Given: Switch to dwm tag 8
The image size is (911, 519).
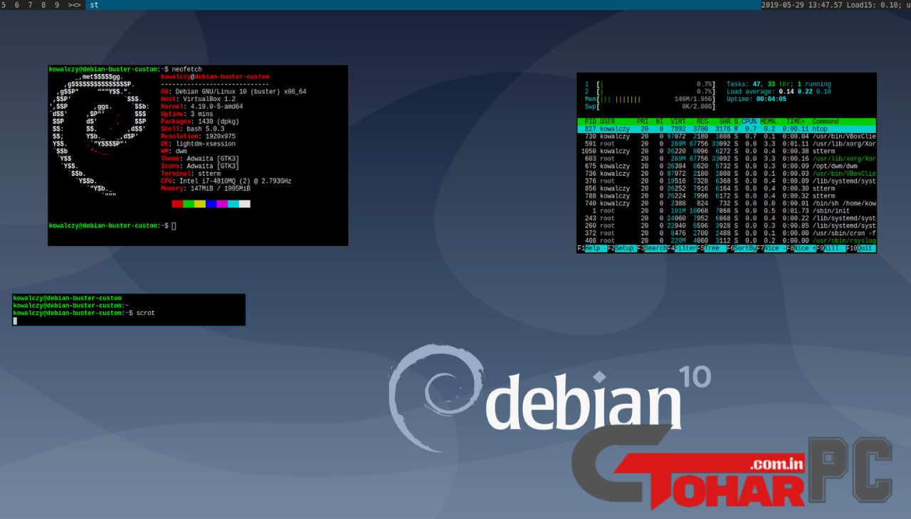Looking at the screenshot, I should (x=43, y=5).
